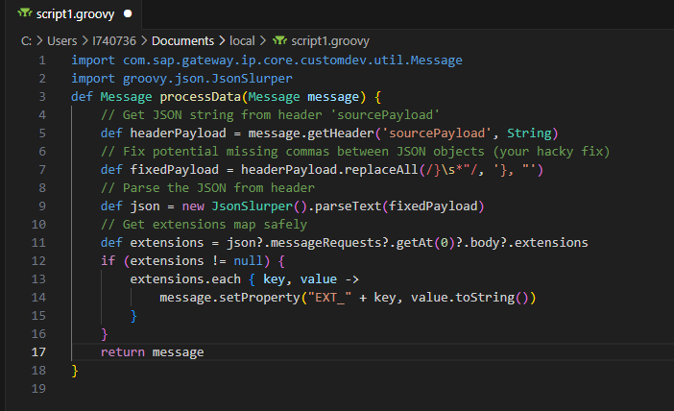This screenshot has height=411, width=674.
Task: Click the yellow closing brace on line 18
Action: click(75, 371)
